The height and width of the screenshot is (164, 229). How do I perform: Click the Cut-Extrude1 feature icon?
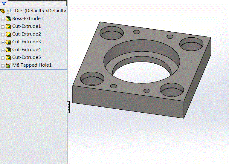pyautogui.click(x=8, y=27)
